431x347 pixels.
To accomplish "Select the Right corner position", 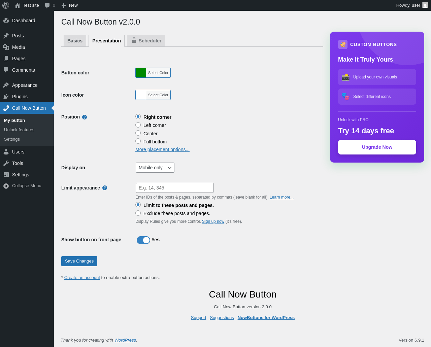I will pyautogui.click(x=138, y=116).
